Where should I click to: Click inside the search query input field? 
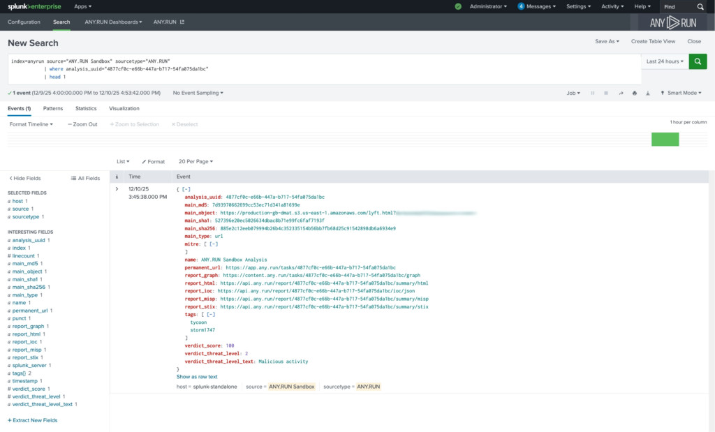pos(279,68)
